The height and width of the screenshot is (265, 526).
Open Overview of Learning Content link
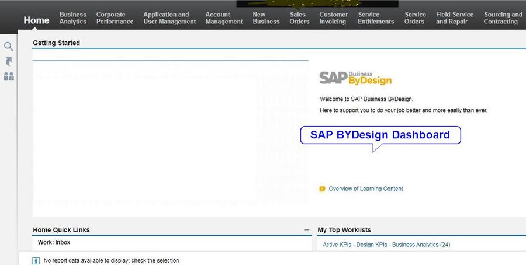[x=366, y=189]
